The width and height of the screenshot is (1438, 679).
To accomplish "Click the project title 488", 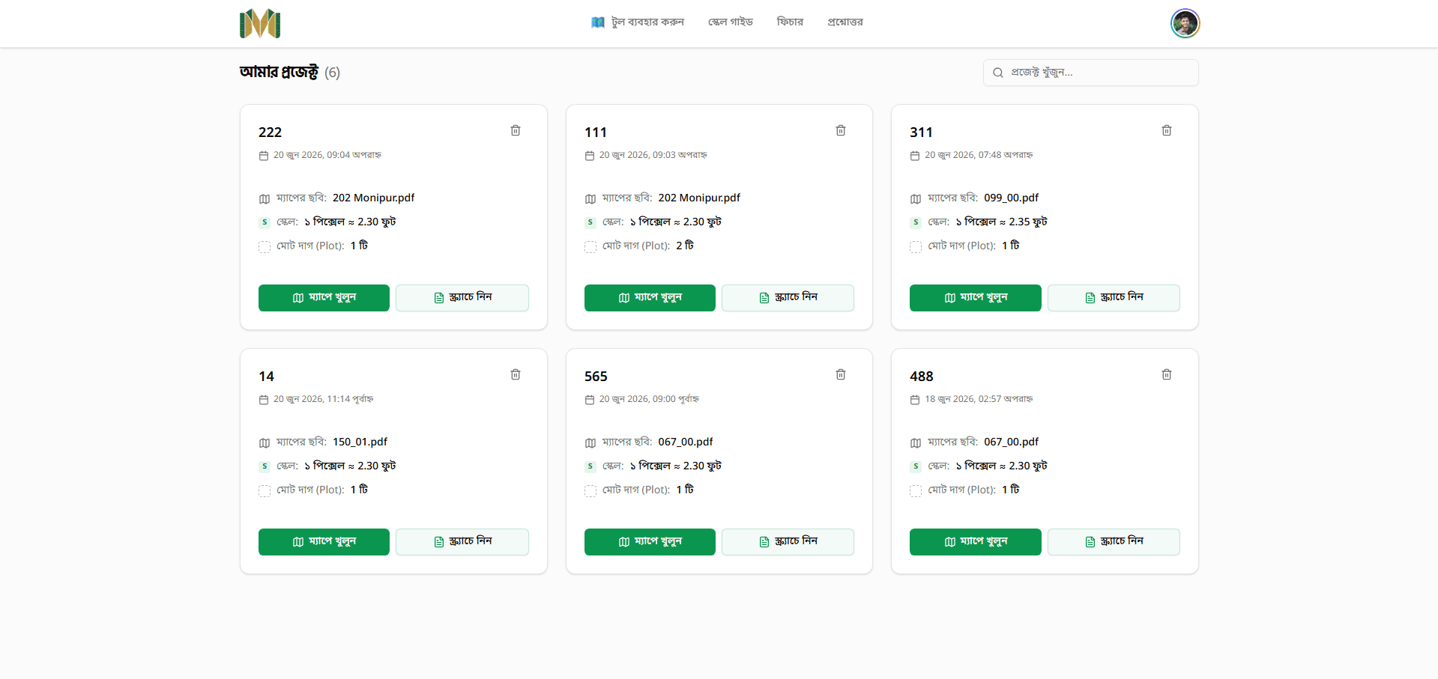I will click(922, 377).
